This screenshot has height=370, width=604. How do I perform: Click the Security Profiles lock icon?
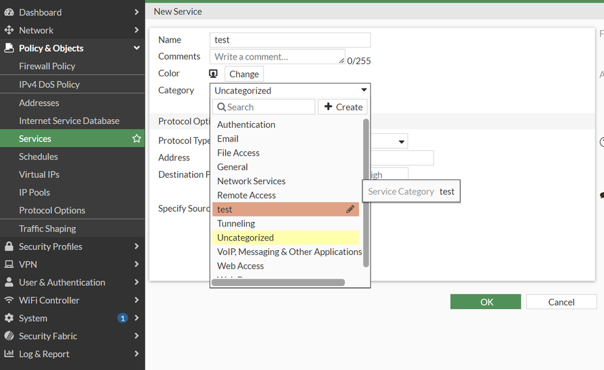pos(9,247)
